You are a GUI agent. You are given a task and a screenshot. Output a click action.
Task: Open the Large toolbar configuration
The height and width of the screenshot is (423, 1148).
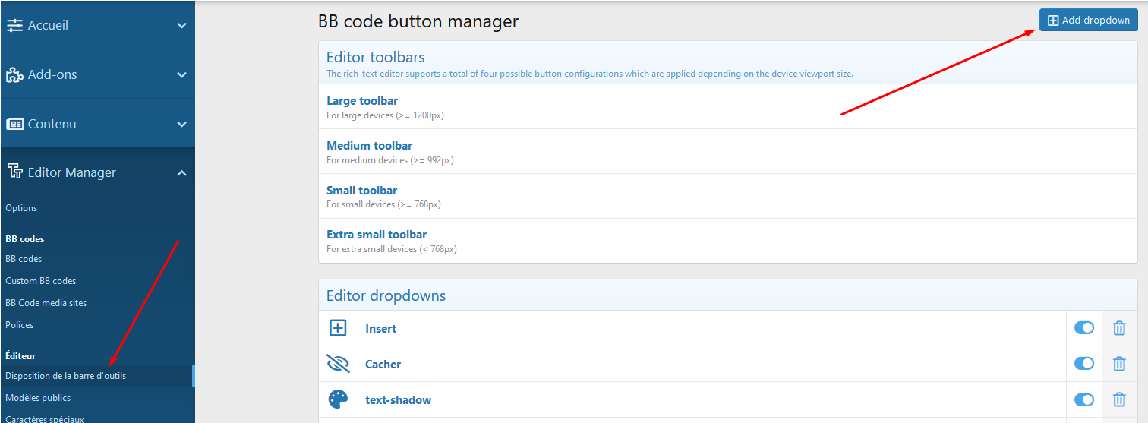362,101
